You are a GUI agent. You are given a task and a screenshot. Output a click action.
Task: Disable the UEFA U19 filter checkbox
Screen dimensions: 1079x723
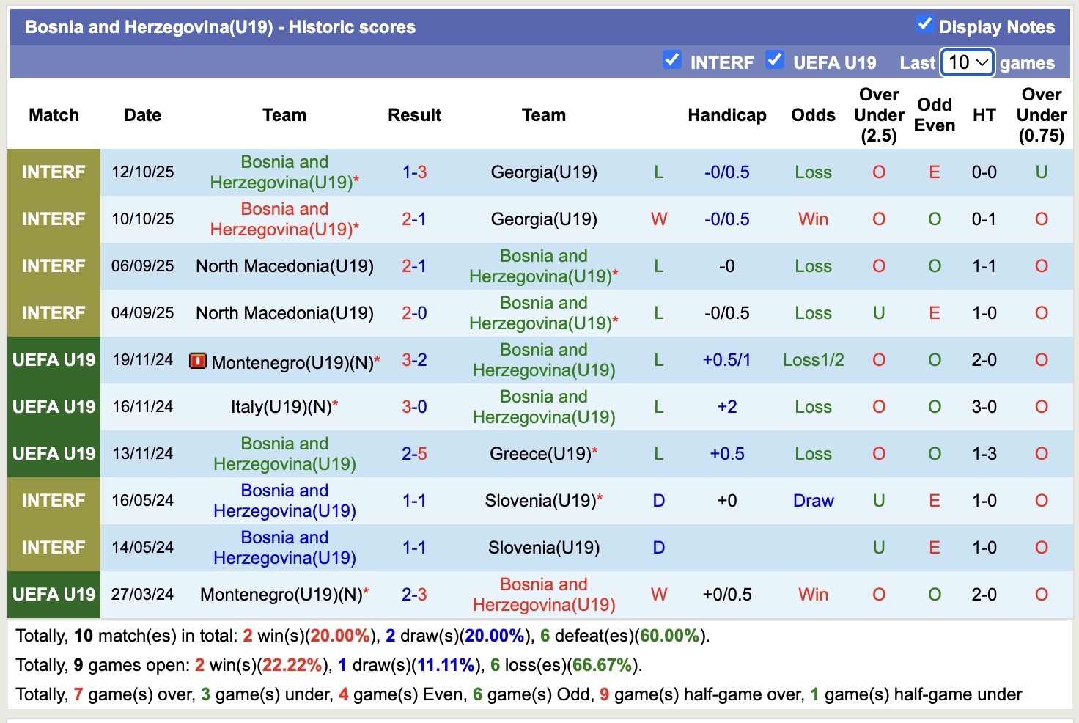click(x=774, y=60)
